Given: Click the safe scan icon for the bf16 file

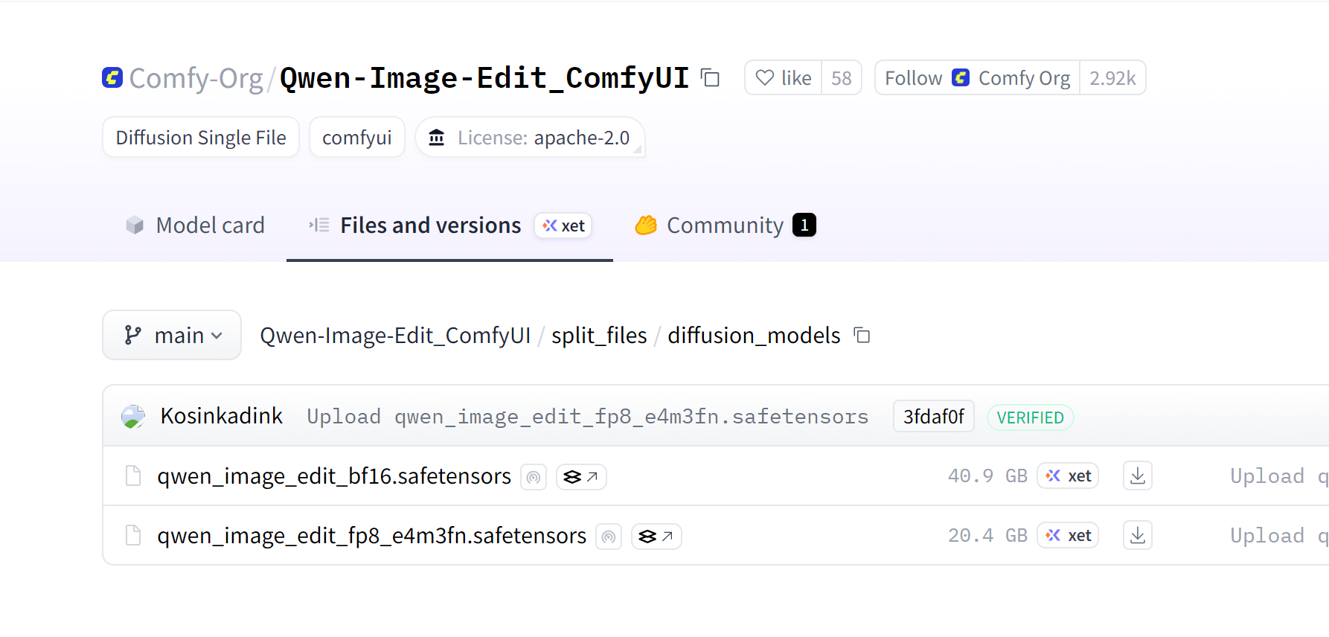Looking at the screenshot, I should 534,477.
